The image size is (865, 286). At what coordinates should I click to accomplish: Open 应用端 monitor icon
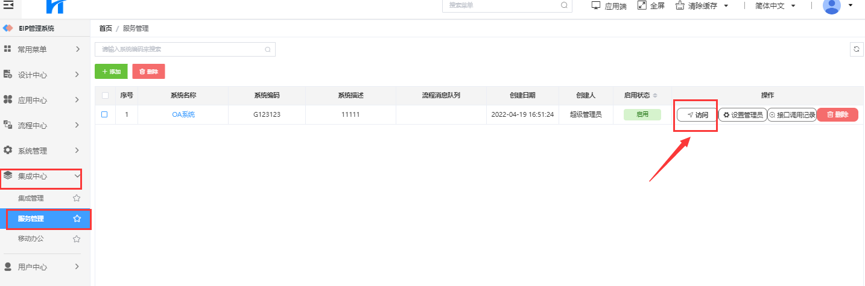click(x=596, y=5)
